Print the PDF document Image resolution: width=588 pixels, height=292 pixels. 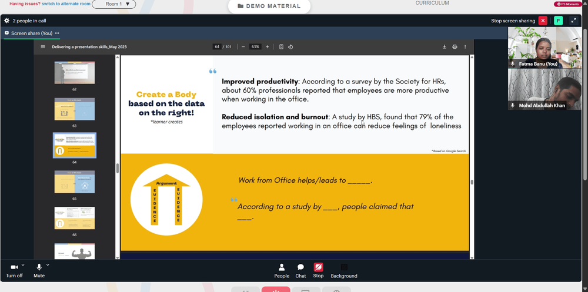tap(455, 47)
